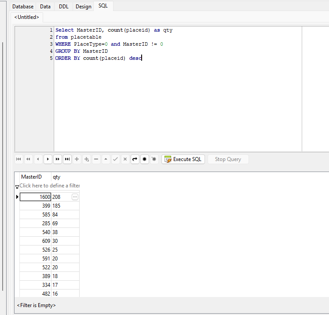Click the plus insert record button
The image size is (329, 315).
pyautogui.click(x=77, y=159)
